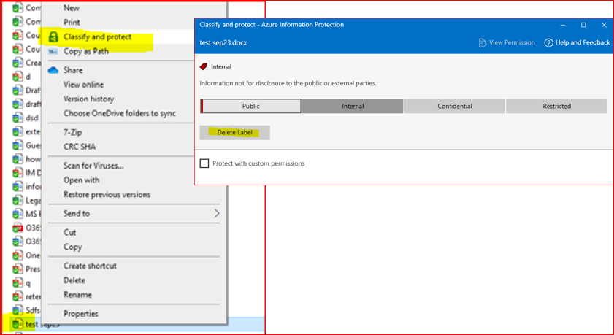Choose Open with menu entry
The width and height of the screenshot is (614, 335).
[82, 180]
